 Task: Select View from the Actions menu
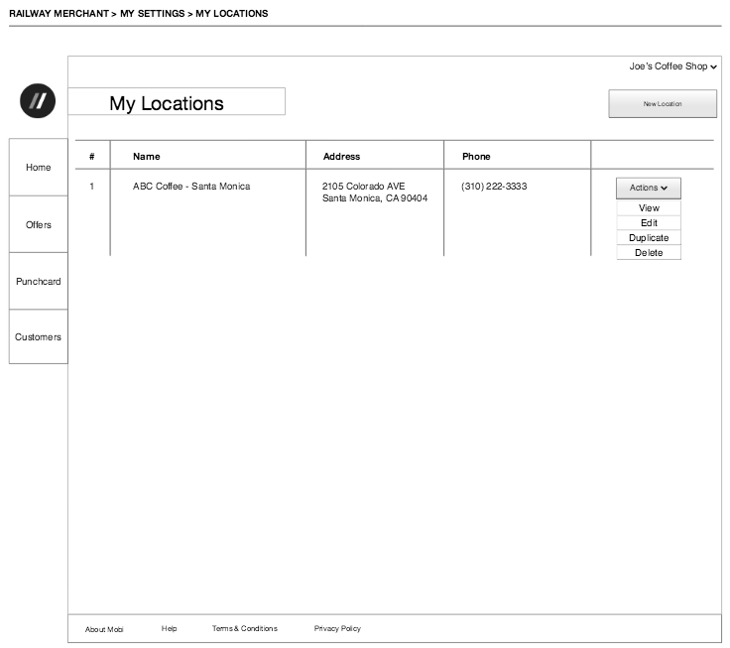point(649,208)
